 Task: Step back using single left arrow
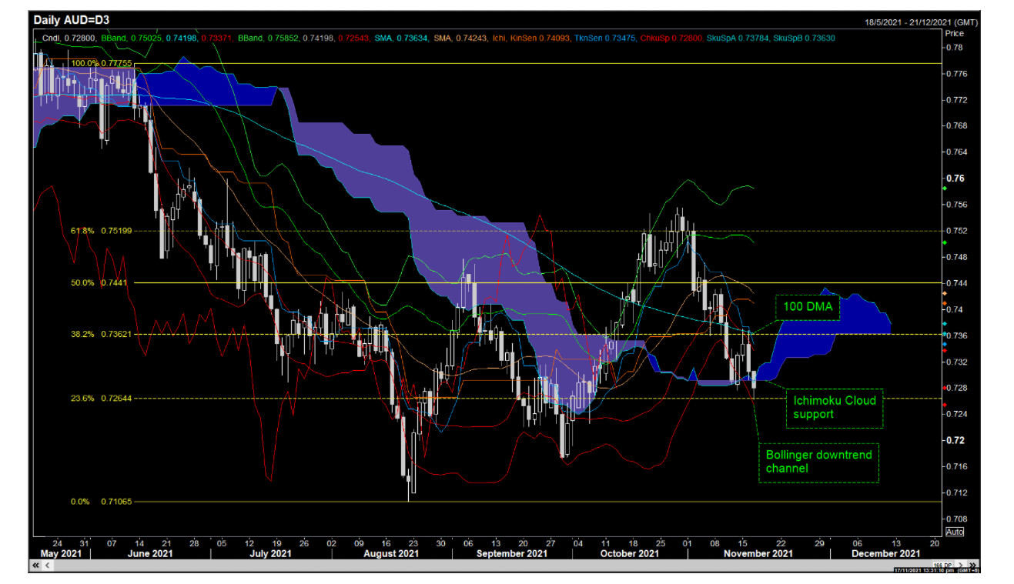point(47,565)
